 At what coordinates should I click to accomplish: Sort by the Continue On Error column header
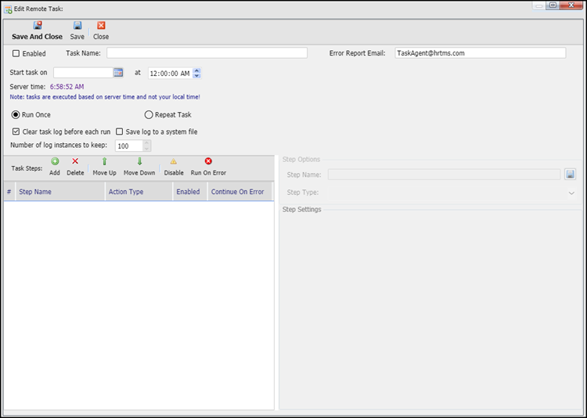[240, 192]
